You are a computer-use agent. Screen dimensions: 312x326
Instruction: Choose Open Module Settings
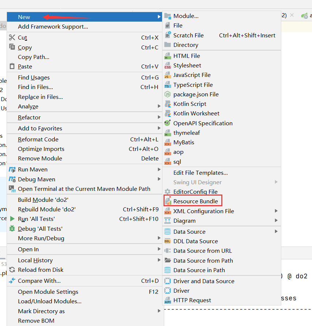[x=48, y=292]
